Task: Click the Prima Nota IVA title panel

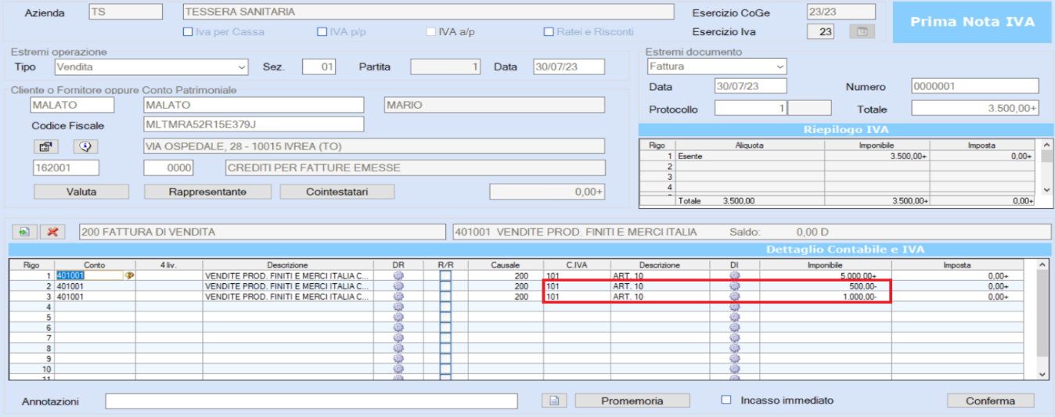Action: pos(971,22)
